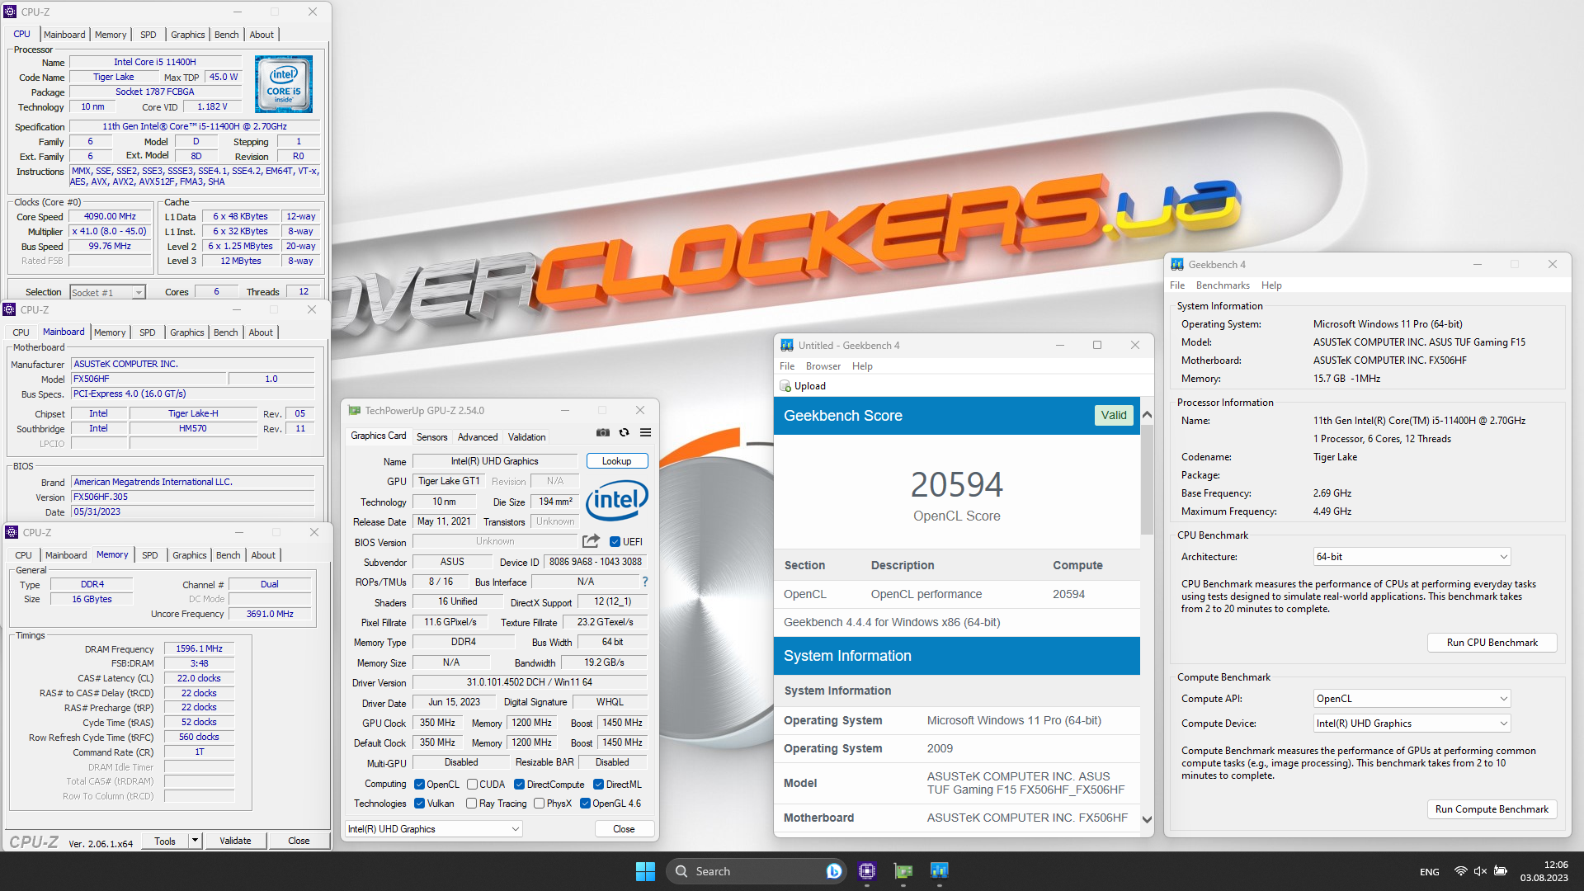The image size is (1584, 891).
Task: Switch to Validation tab in GPU-Z
Action: coord(526,437)
